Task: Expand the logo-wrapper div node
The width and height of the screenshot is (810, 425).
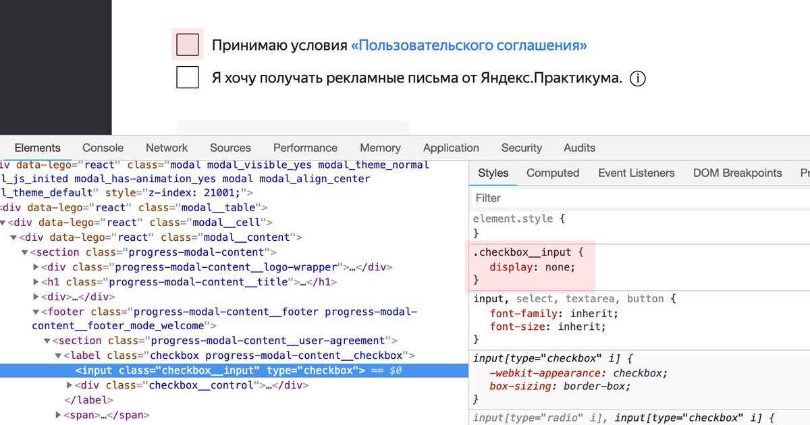Action: pyautogui.click(x=36, y=267)
